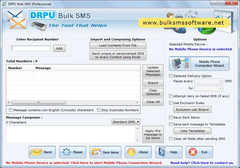The image size is (240, 168).
Task: Click the horizontal scrollbar thumb of the number list
Action: pyautogui.click(x=38, y=102)
